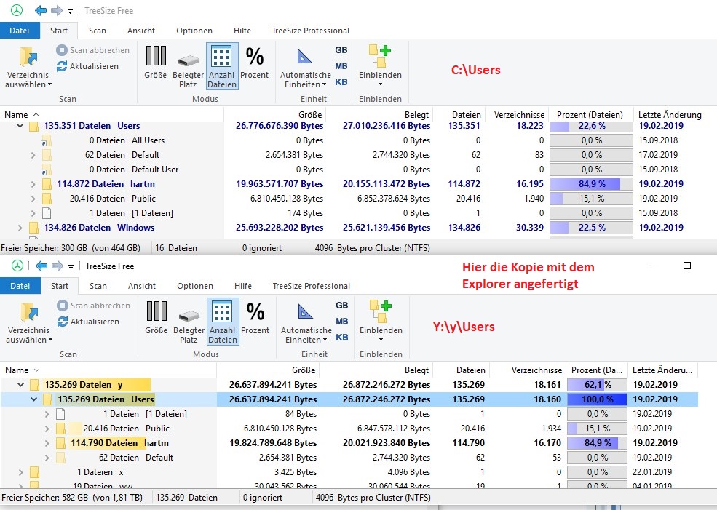The width and height of the screenshot is (717, 510).
Task: Click Verzeichnis auswählen icon in bottom window
Action: (29, 312)
